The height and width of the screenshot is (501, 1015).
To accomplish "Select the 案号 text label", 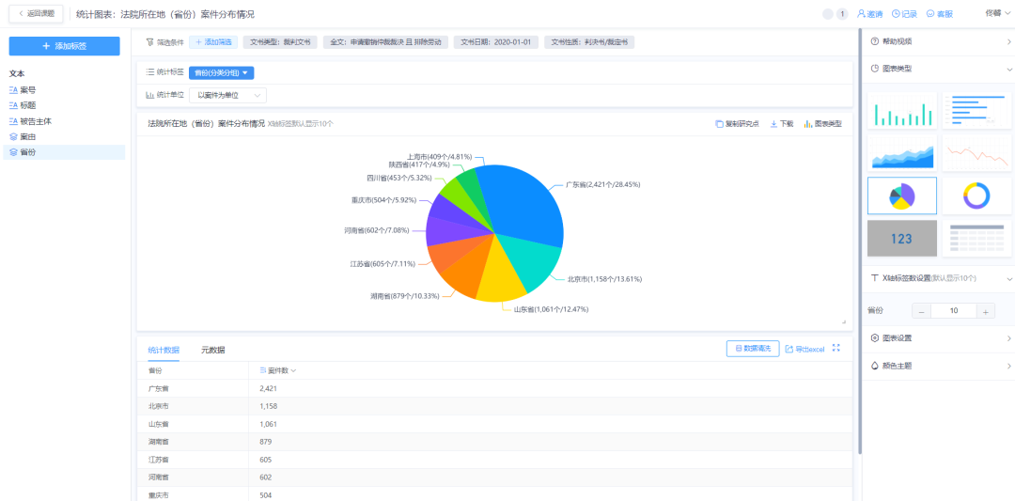I will coord(28,90).
